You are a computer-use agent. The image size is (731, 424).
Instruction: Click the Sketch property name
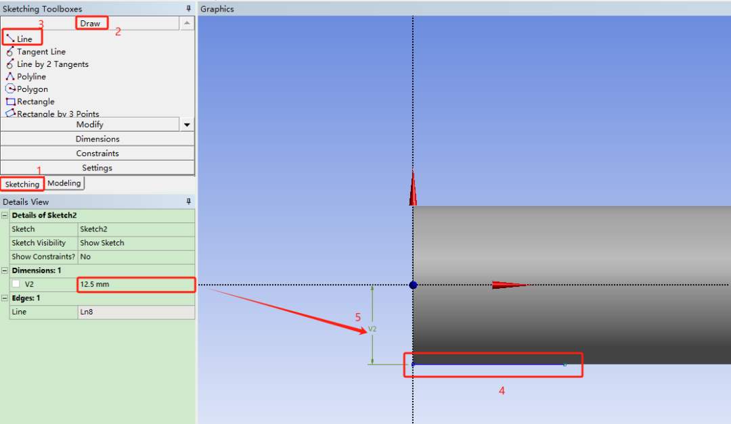[23, 229]
